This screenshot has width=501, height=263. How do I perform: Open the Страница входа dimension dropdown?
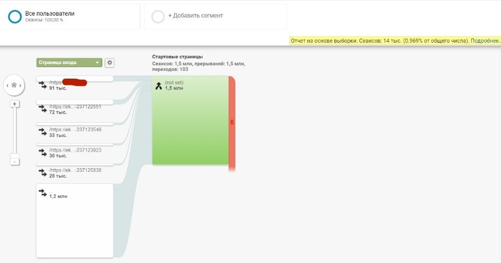tap(69, 62)
